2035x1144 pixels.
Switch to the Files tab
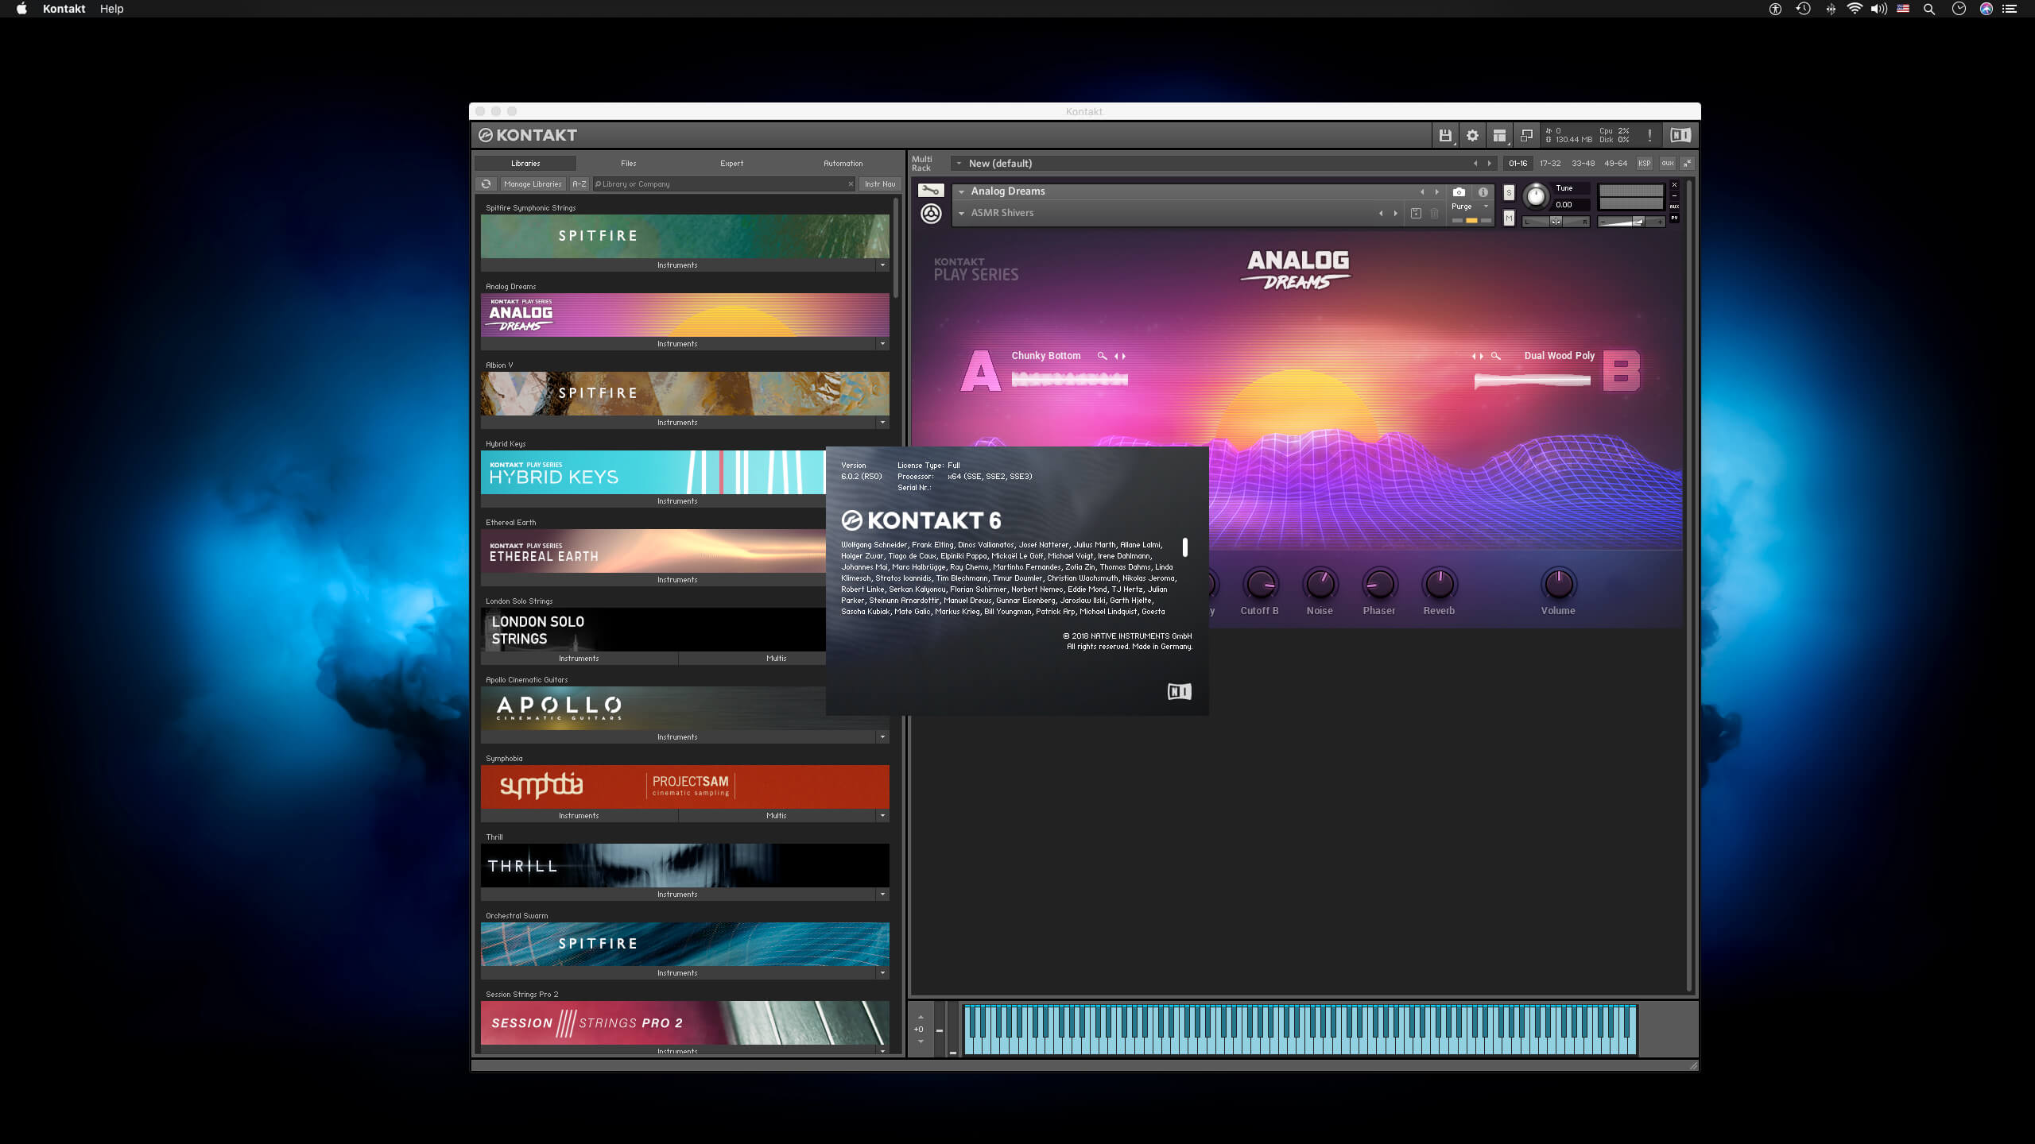628,164
